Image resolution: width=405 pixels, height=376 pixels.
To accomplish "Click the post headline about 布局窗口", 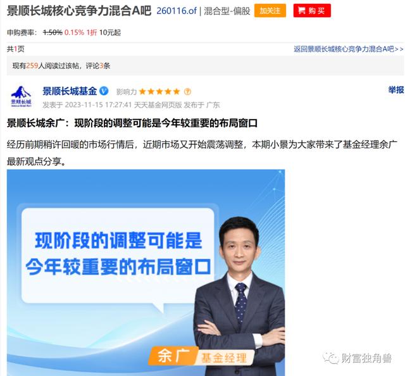I will point(132,123).
